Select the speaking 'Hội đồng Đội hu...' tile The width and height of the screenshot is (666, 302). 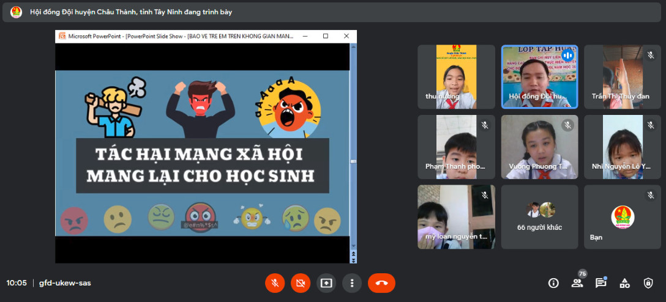pos(539,76)
